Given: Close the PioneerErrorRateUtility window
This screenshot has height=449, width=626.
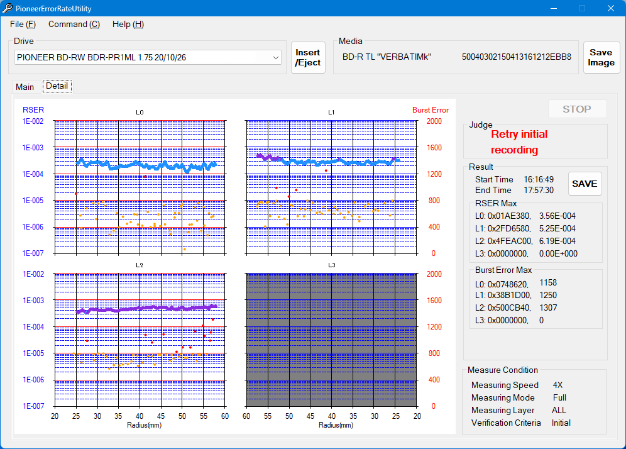Looking at the screenshot, I should pyautogui.click(x=610, y=8).
